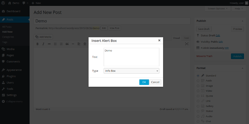Collapse the Publish box with its arrow
This screenshot has height=124, width=249.
click(242, 21)
